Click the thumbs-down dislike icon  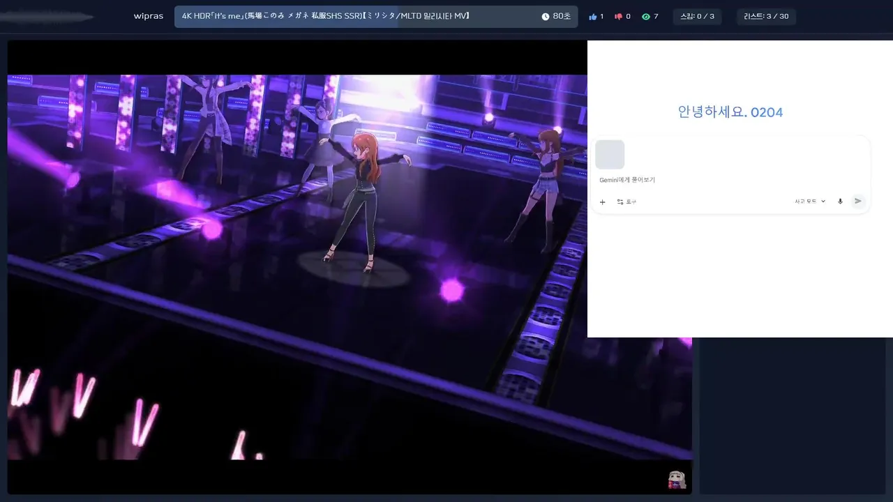618,17
